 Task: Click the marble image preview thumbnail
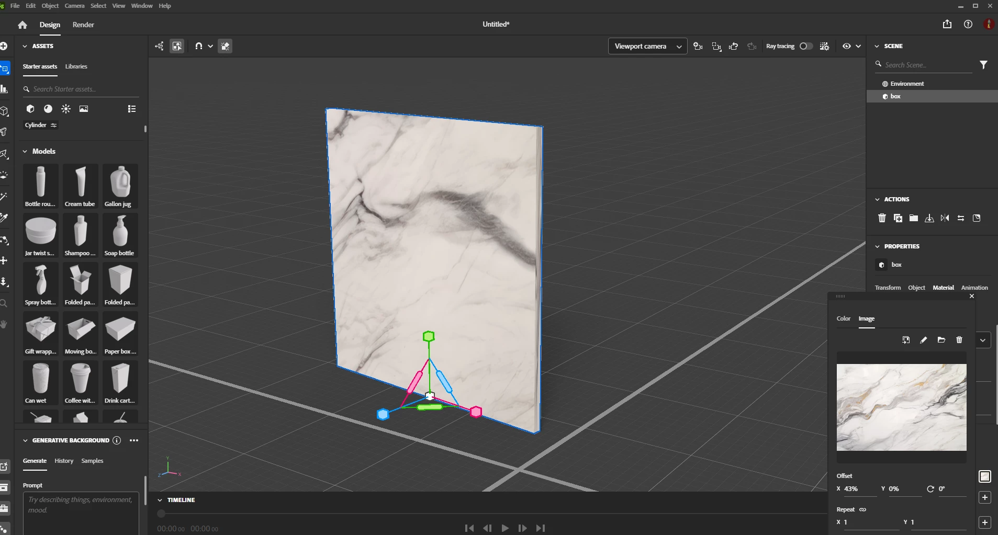click(901, 407)
